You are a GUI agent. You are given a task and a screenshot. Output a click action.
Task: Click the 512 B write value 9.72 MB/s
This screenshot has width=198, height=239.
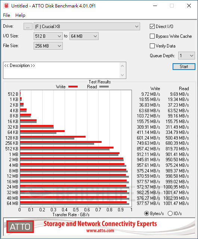(x=151, y=94)
